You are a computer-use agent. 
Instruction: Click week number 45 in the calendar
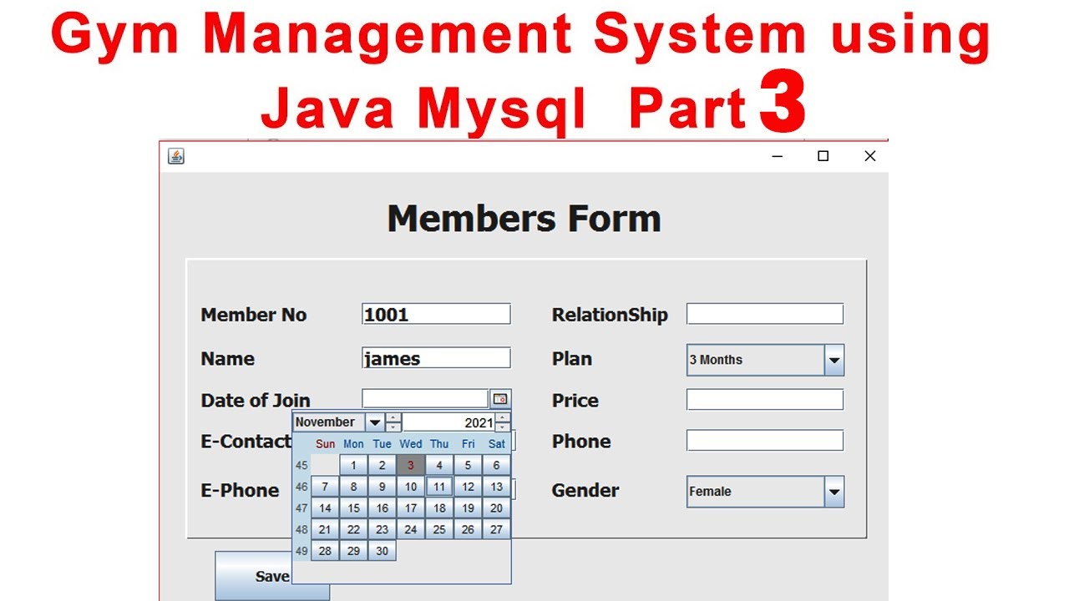point(301,466)
